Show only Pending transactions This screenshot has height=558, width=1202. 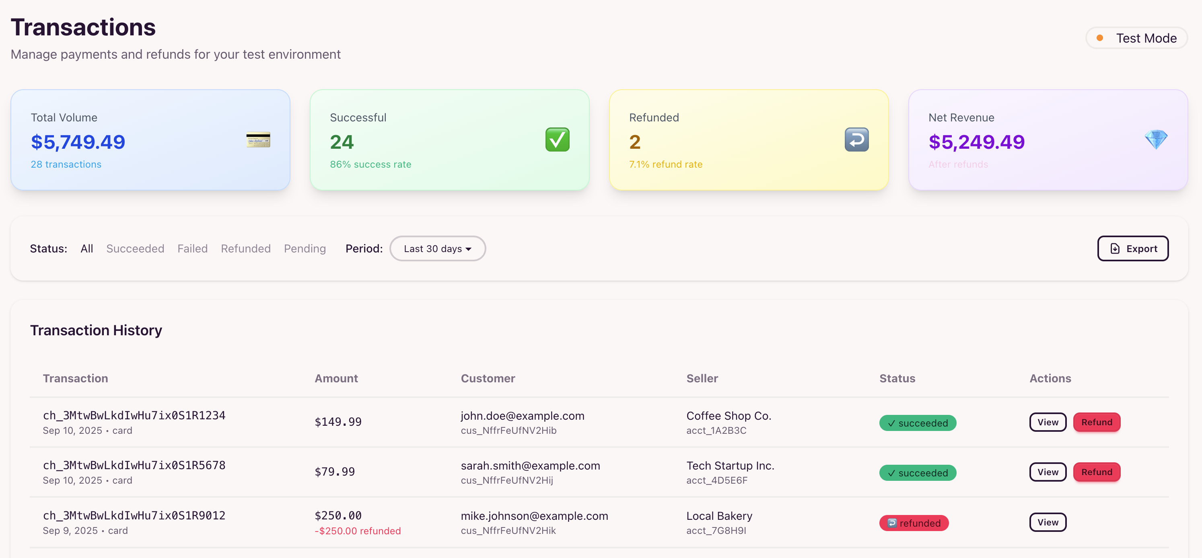point(305,248)
